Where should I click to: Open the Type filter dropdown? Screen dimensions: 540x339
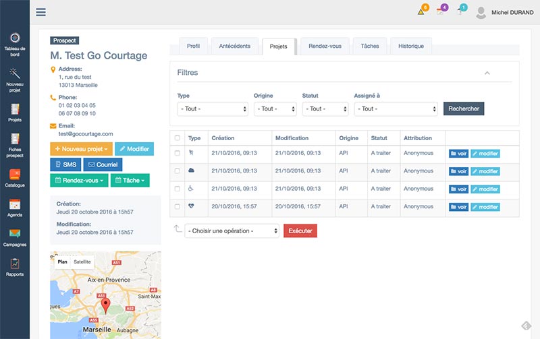click(x=213, y=109)
